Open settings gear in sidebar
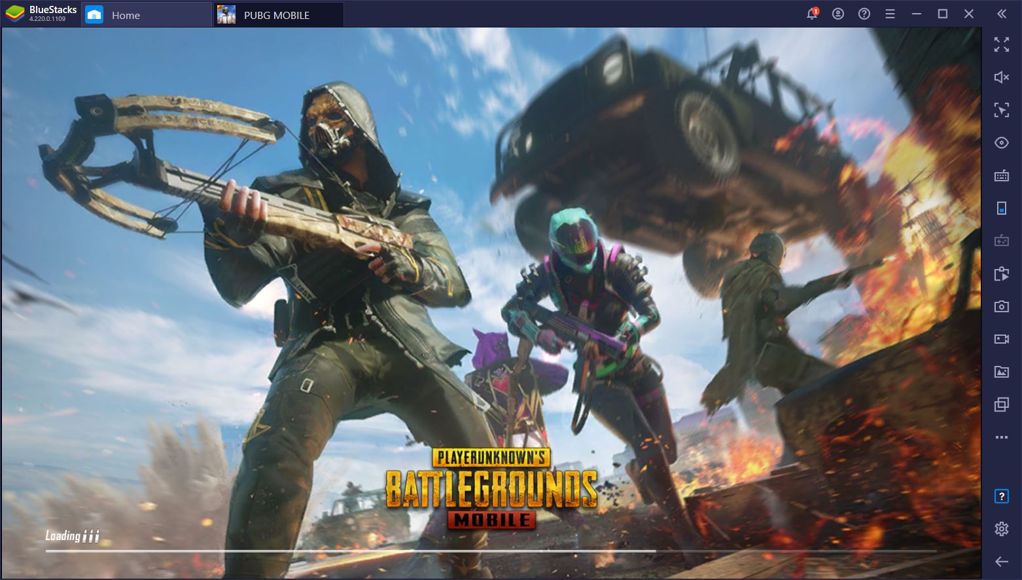Screen dimensions: 1022x580 click(x=1002, y=529)
